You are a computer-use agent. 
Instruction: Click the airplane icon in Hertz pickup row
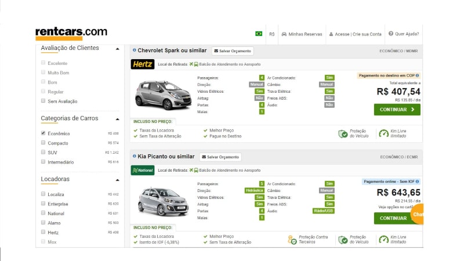click(191, 64)
